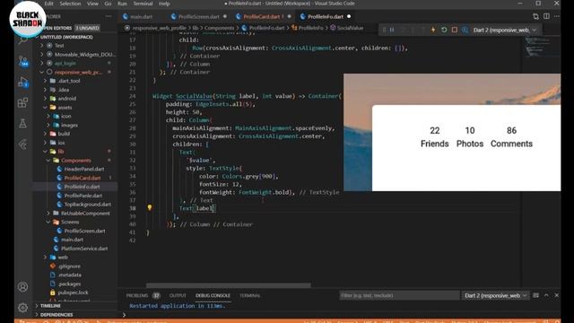Screen dimensions: 574x323
Task: Open editor More Actions ellipsis
Action: click(556, 16)
